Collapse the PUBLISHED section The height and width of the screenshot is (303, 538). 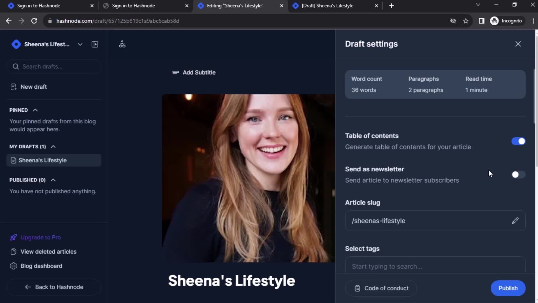pyautogui.click(x=53, y=180)
